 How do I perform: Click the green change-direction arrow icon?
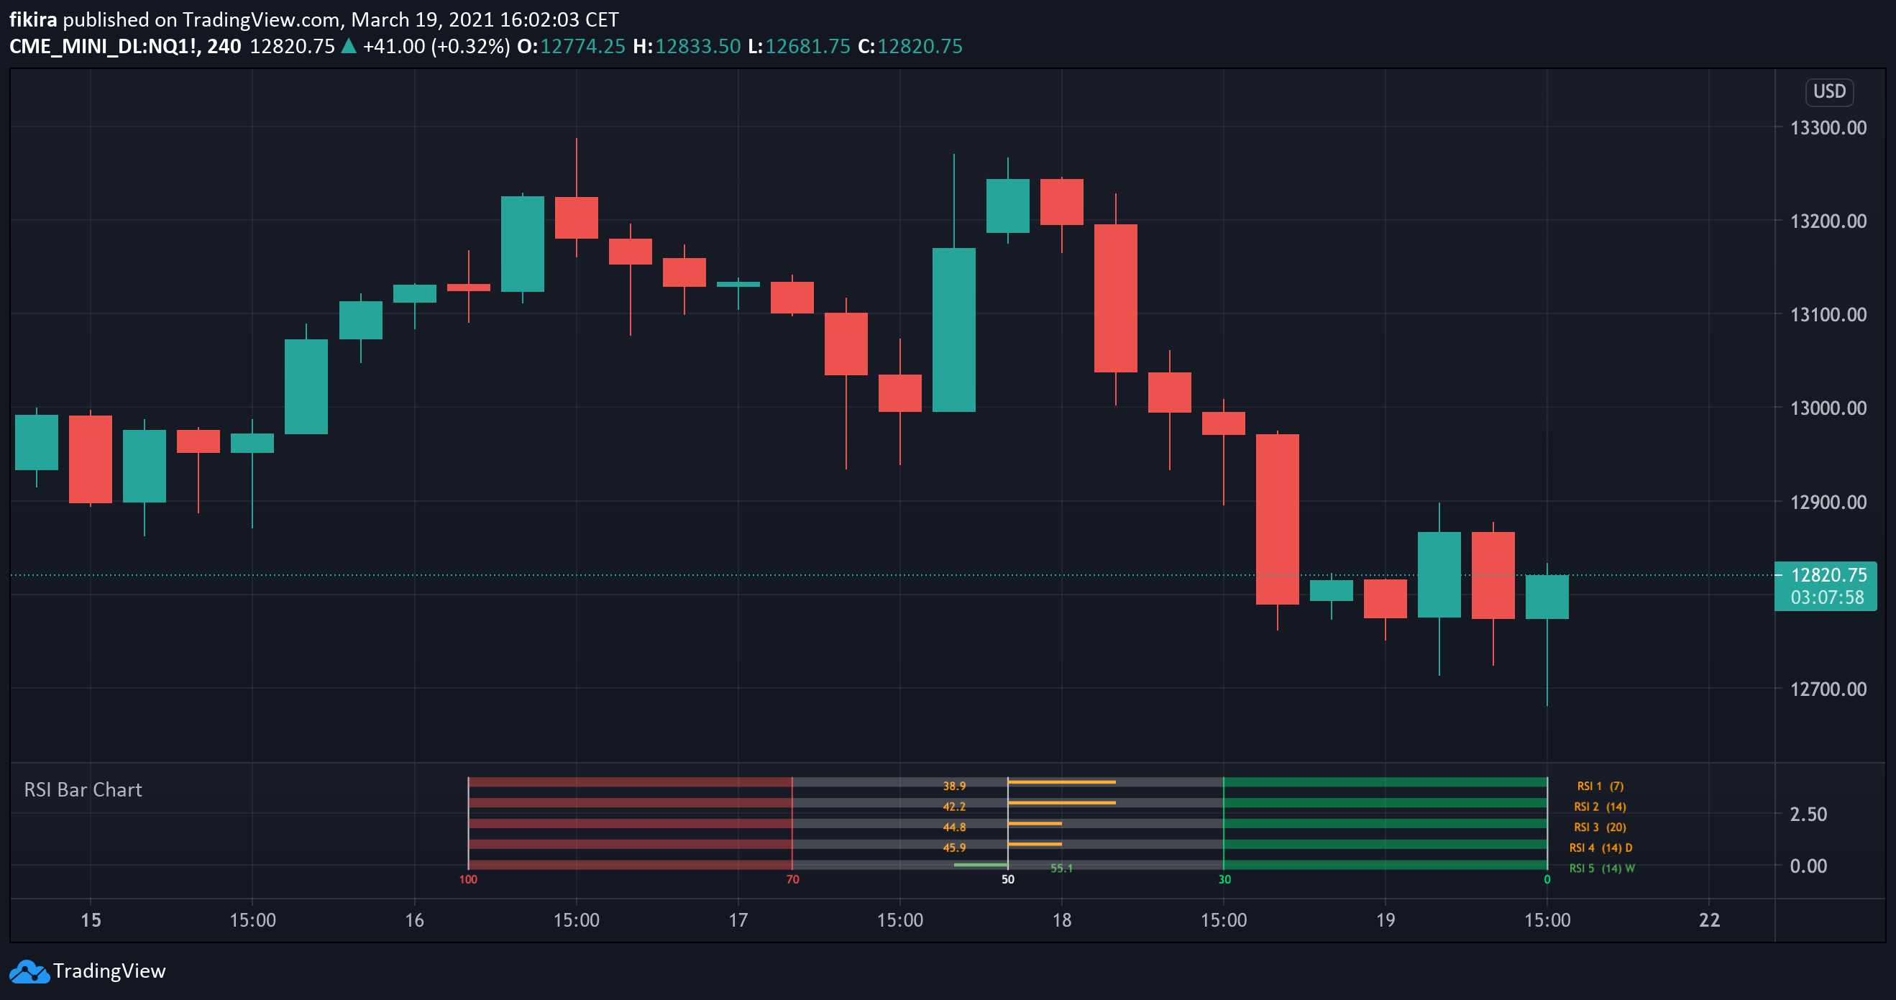[349, 46]
